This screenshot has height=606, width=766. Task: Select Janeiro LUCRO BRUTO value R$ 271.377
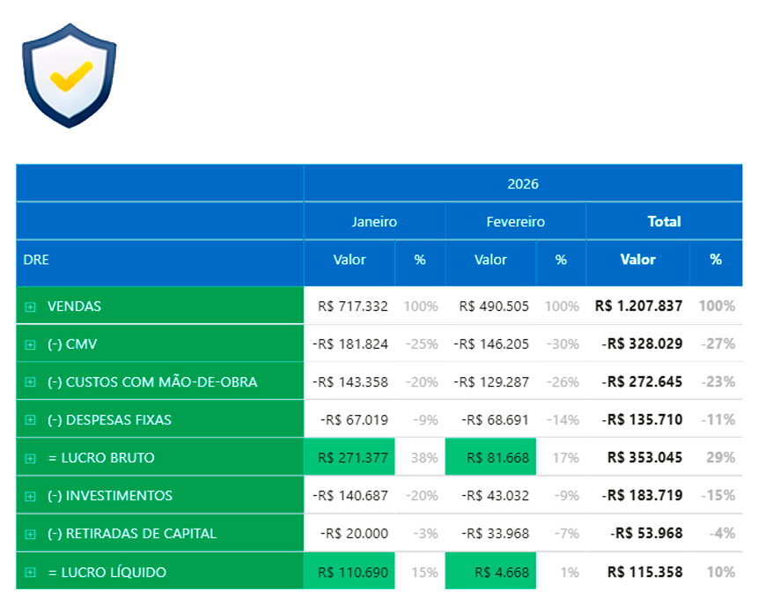tap(352, 458)
